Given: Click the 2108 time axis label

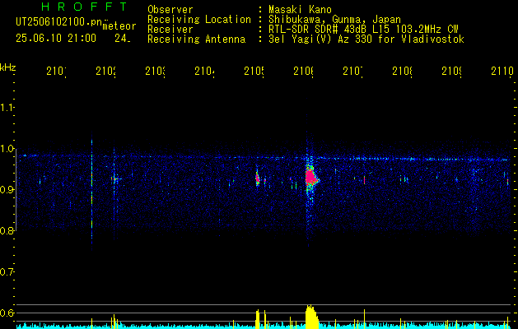Looking at the screenshot, I should pos(403,72).
